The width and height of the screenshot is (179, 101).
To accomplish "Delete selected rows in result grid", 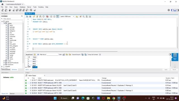I will (x=70, y=54).
